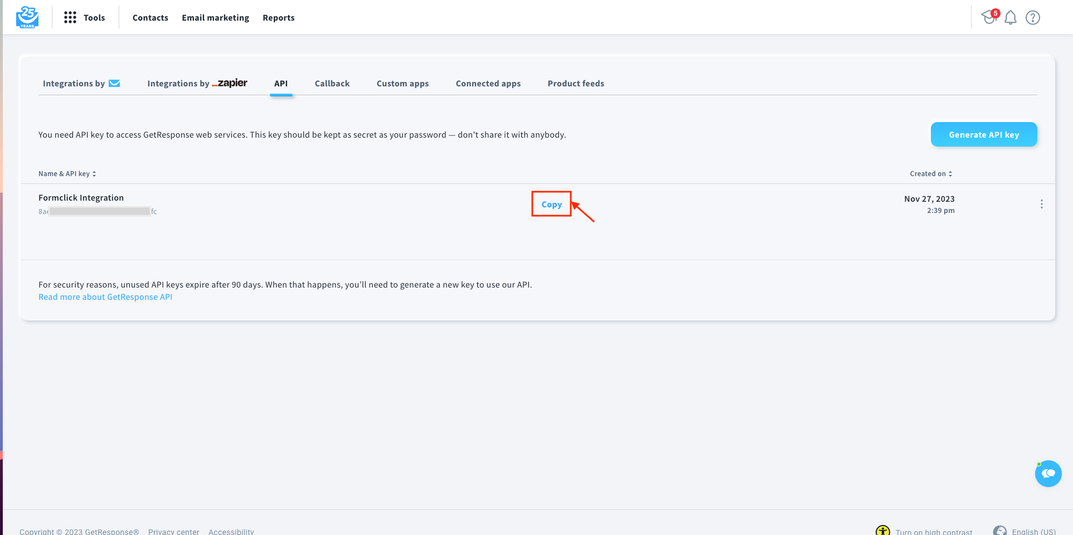
Task: Open the graduation cap notifications icon
Action: tap(989, 17)
